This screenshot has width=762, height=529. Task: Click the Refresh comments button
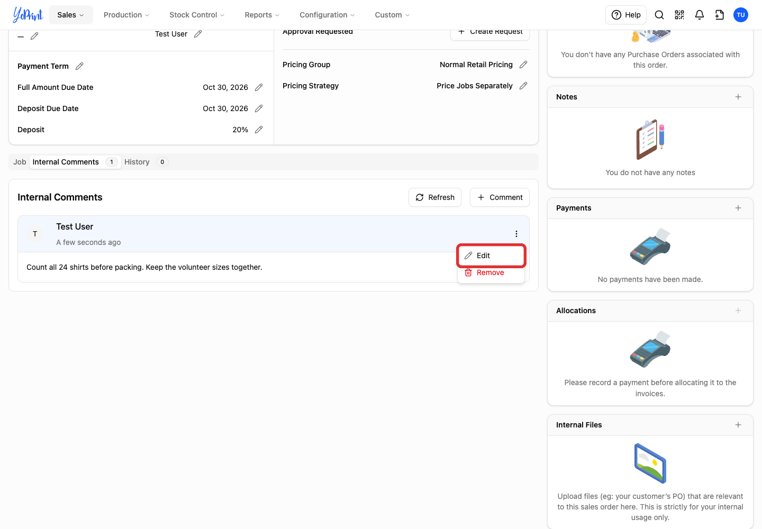click(435, 197)
